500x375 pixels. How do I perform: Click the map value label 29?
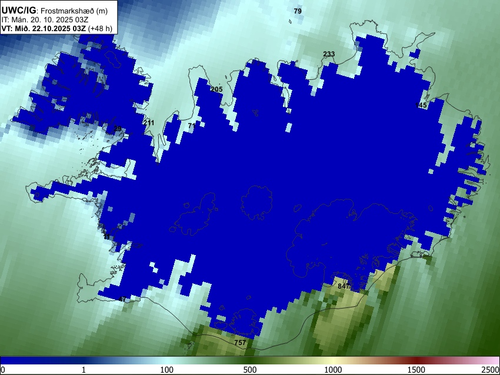pos(118,129)
